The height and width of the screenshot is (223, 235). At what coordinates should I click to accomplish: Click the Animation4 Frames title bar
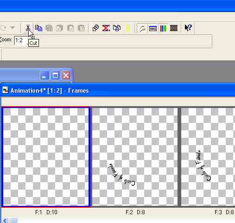tap(117, 90)
